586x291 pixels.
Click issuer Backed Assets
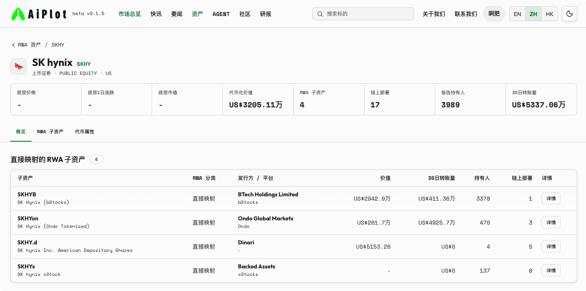tap(257, 267)
